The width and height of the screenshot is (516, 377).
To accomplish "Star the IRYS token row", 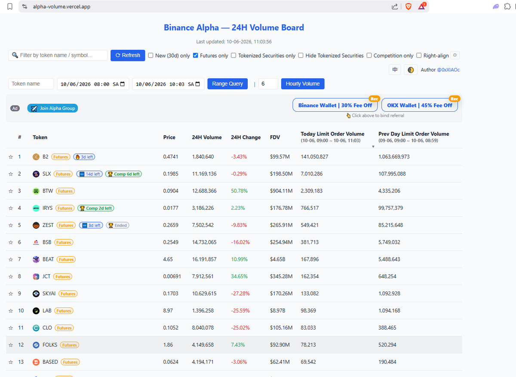I will click(x=11, y=208).
